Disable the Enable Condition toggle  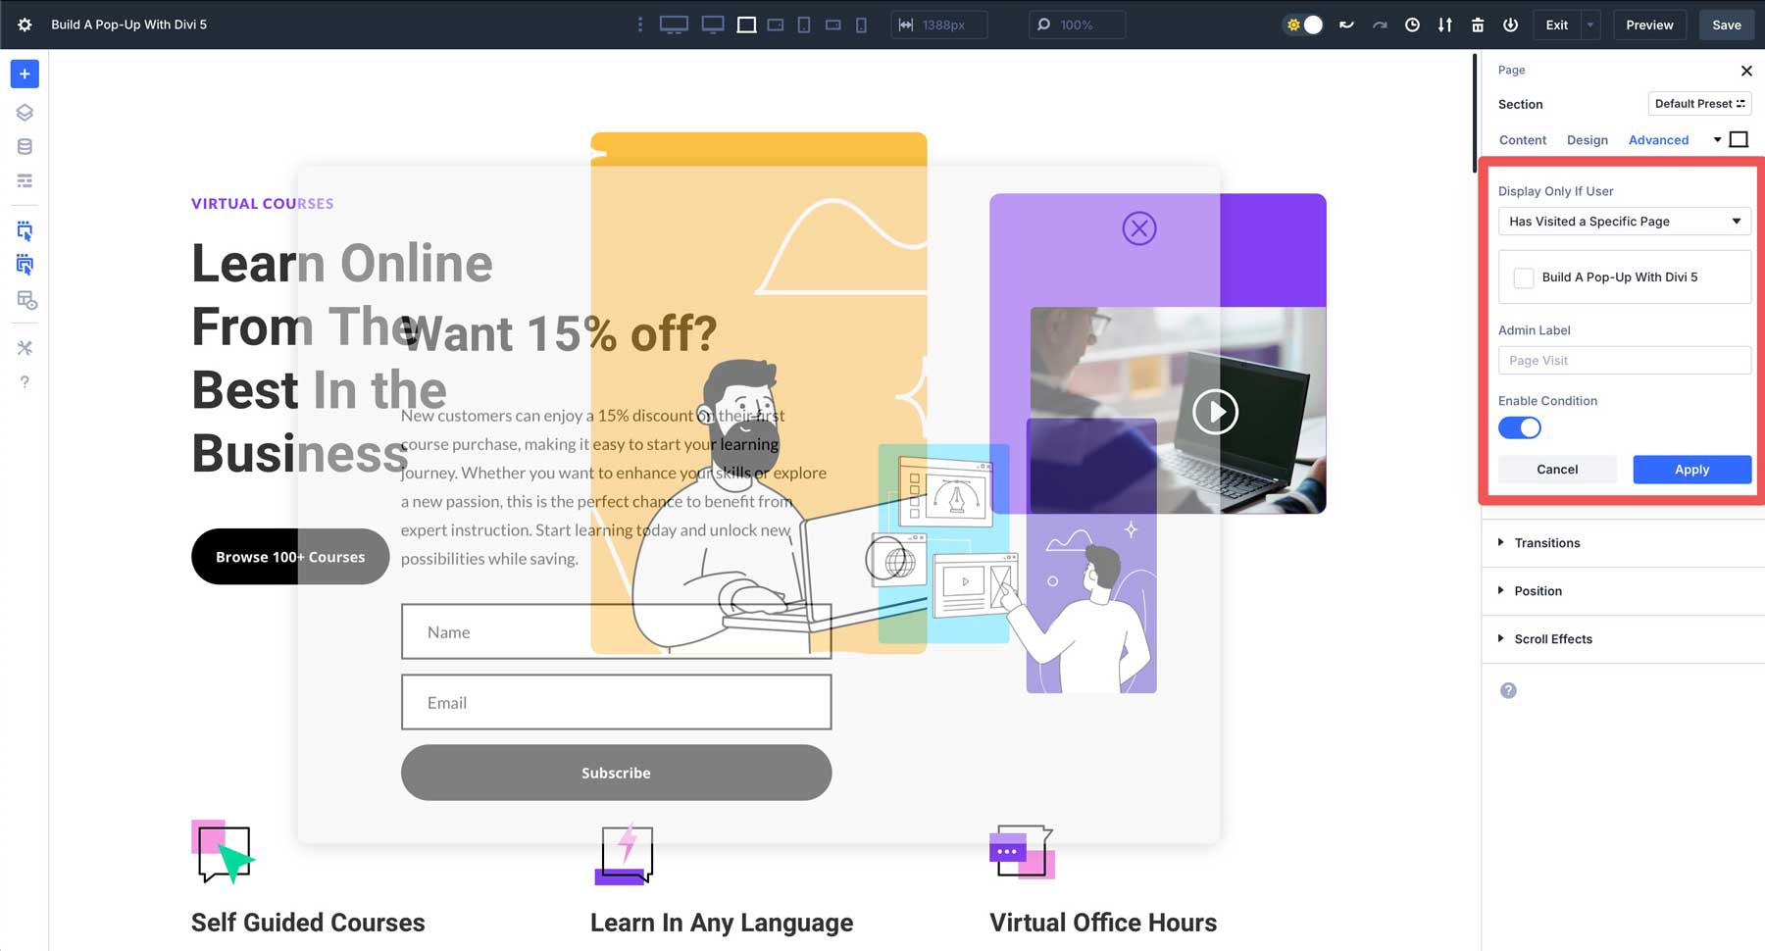pyautogui.click(x=1519, y=427)
